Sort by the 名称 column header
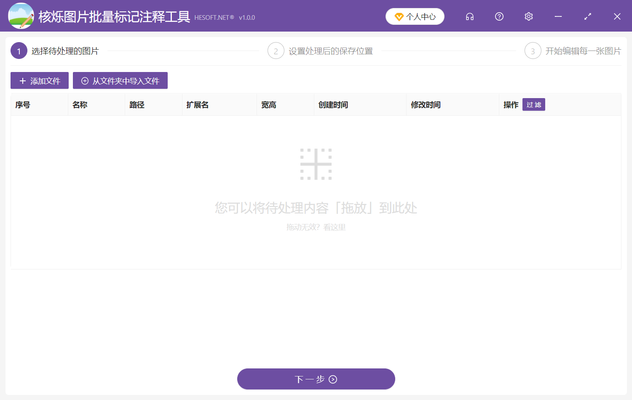 click(x=80, y=104)
